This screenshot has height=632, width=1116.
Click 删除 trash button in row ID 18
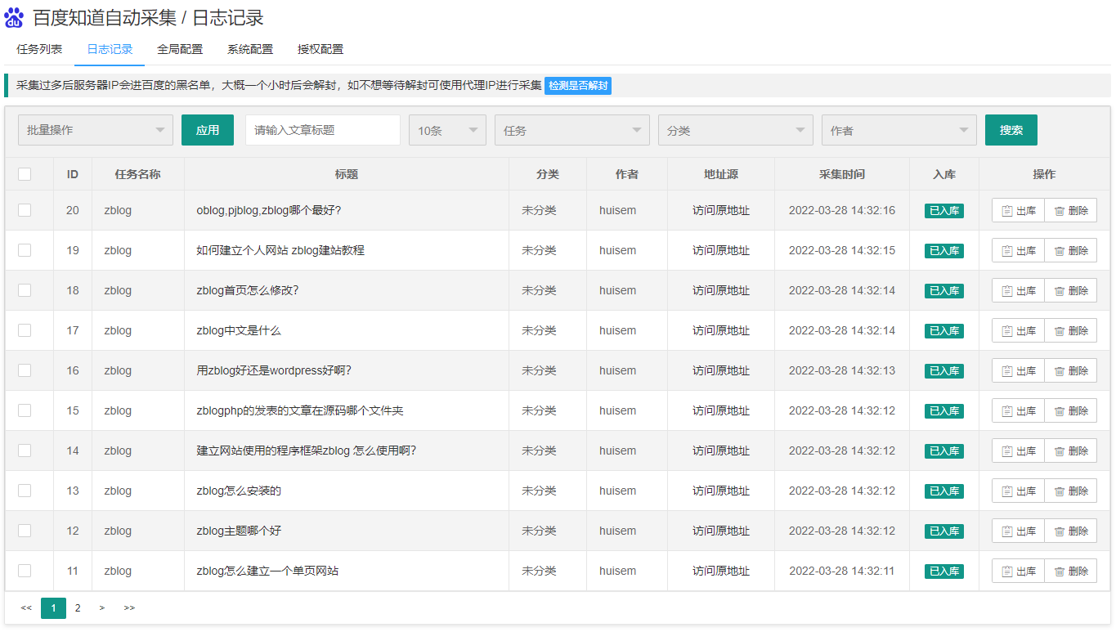pos(1071,290)
